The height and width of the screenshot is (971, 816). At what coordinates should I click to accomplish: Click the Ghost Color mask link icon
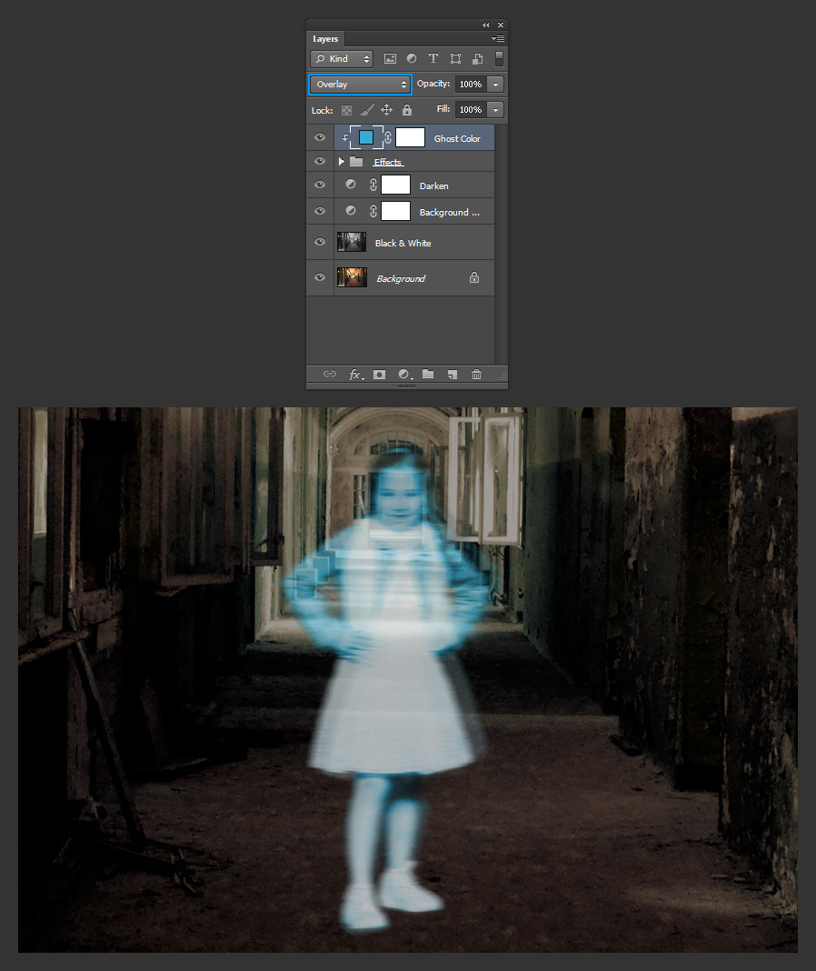388,137
